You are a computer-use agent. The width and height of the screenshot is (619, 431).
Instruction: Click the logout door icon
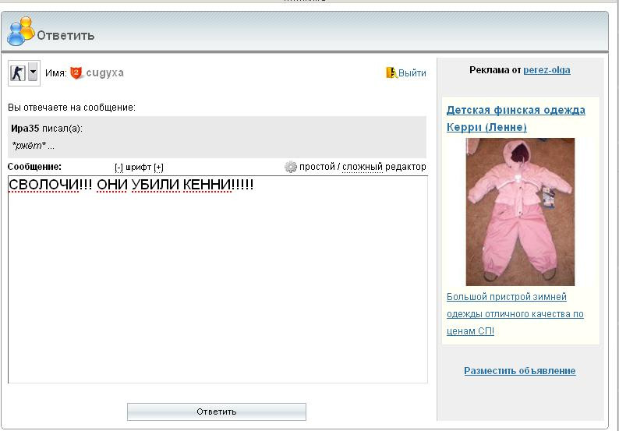(x=391, y=72)
